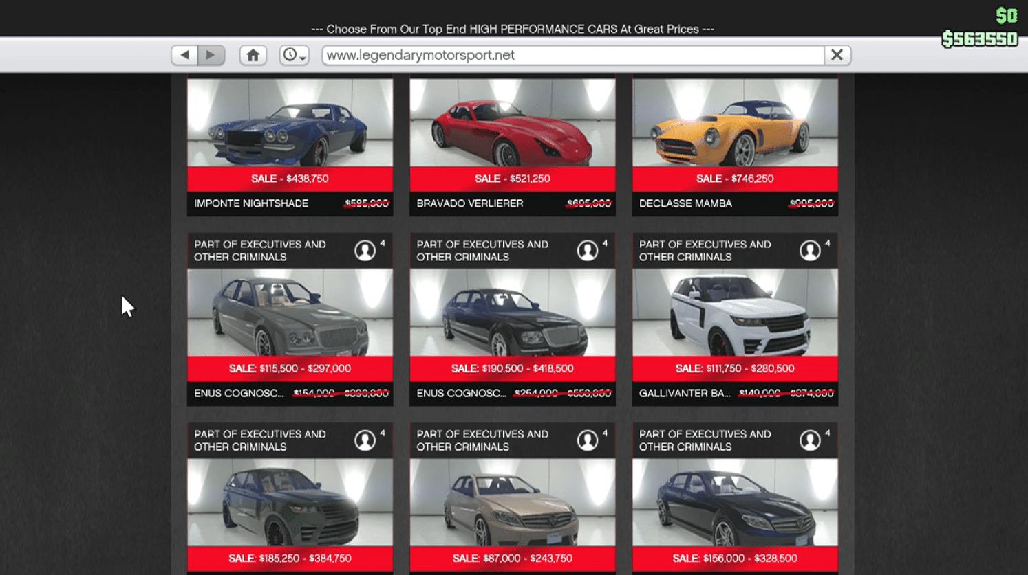Open the browser home page icon
The image size is (1028, 575).
253,55
